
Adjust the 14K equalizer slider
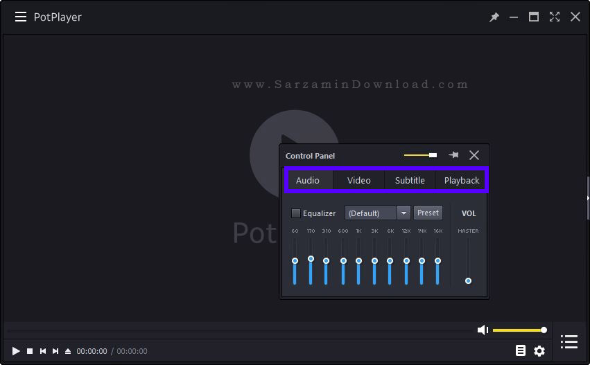click(422, 261)
